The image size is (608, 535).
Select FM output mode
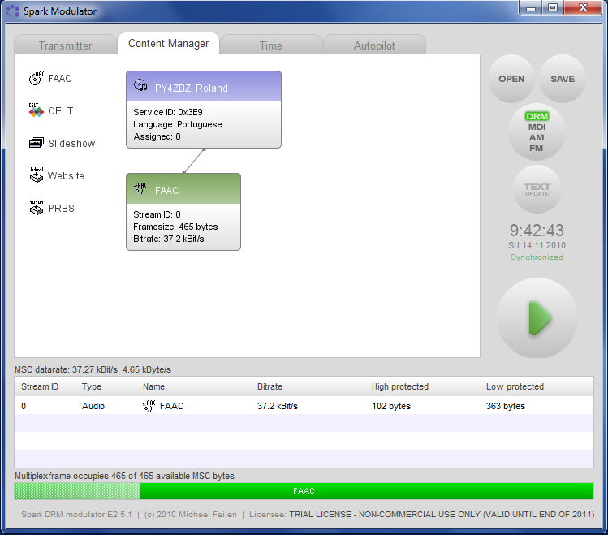pos(537,148)
